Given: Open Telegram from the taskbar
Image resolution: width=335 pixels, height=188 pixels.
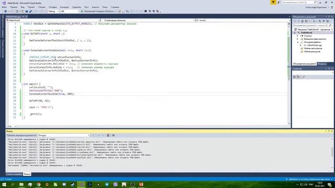Looking at the screenshot, I should coord(107,184).
